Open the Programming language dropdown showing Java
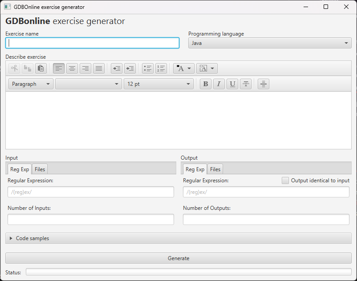 270,43
